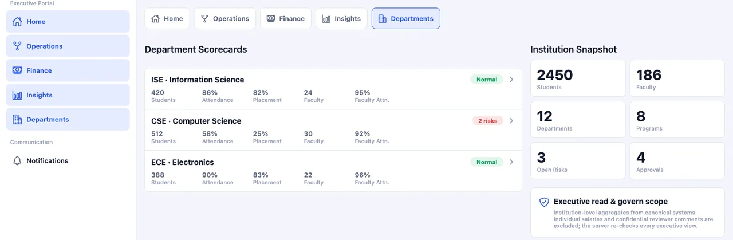Open Insights label in the sidebar

40,95
